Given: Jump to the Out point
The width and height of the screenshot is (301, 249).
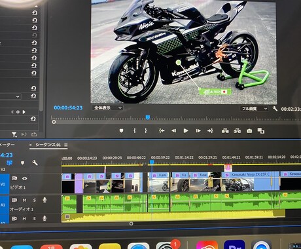Looking at the screenshot, I should pos(210,130).
